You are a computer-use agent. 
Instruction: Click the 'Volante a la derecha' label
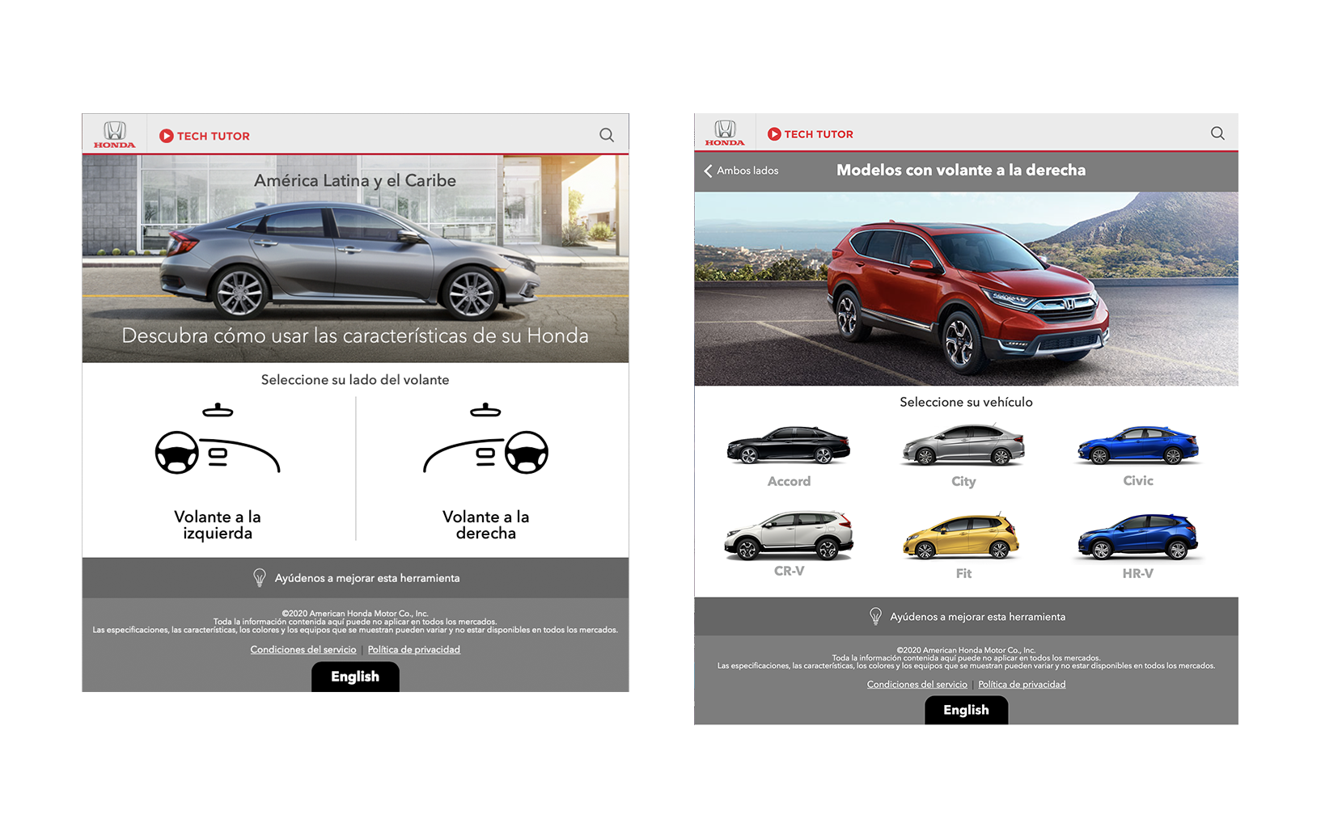[486, 525]
